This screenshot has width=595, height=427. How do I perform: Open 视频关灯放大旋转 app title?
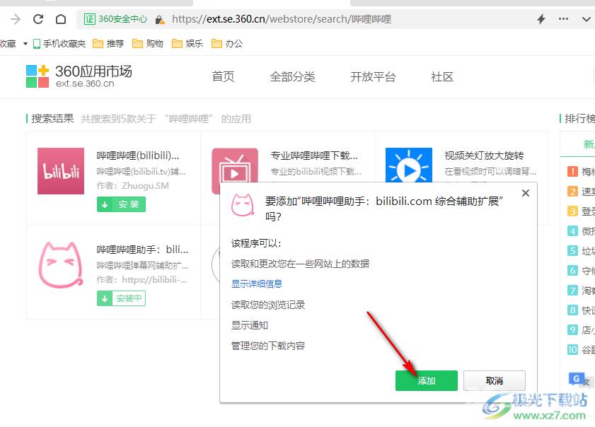coord(484,156)
